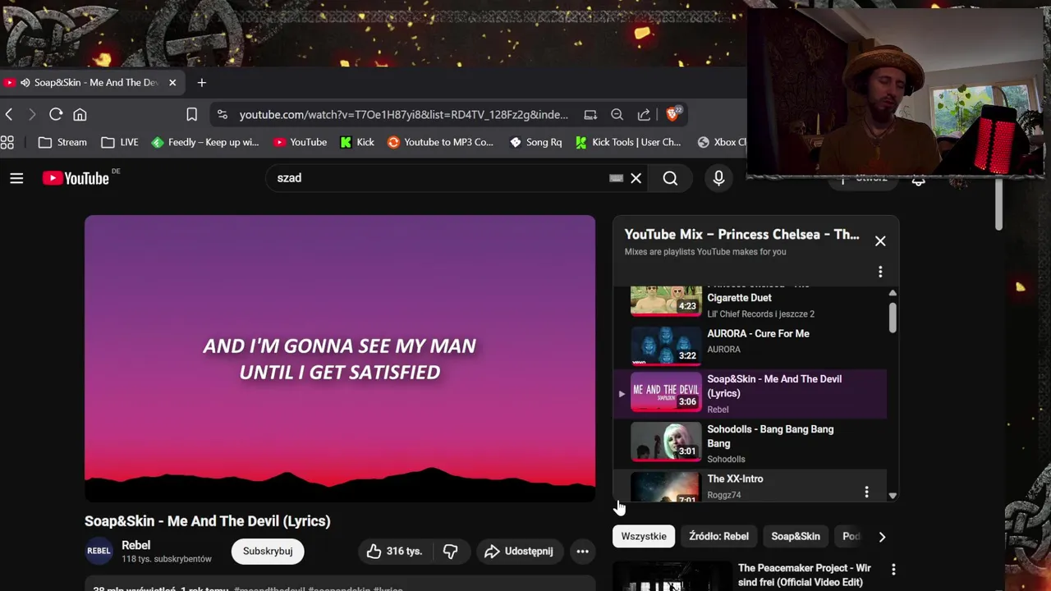Open the on-screen keyboard in search
The height and width of the screenshot is (591, 1051).
(x=616, y=178)
